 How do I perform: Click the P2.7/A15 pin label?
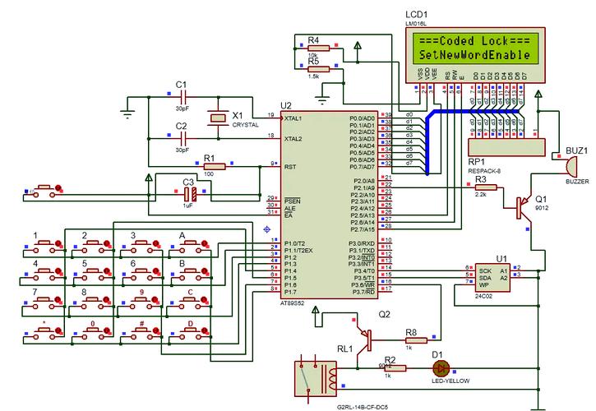tap(363, 229)
